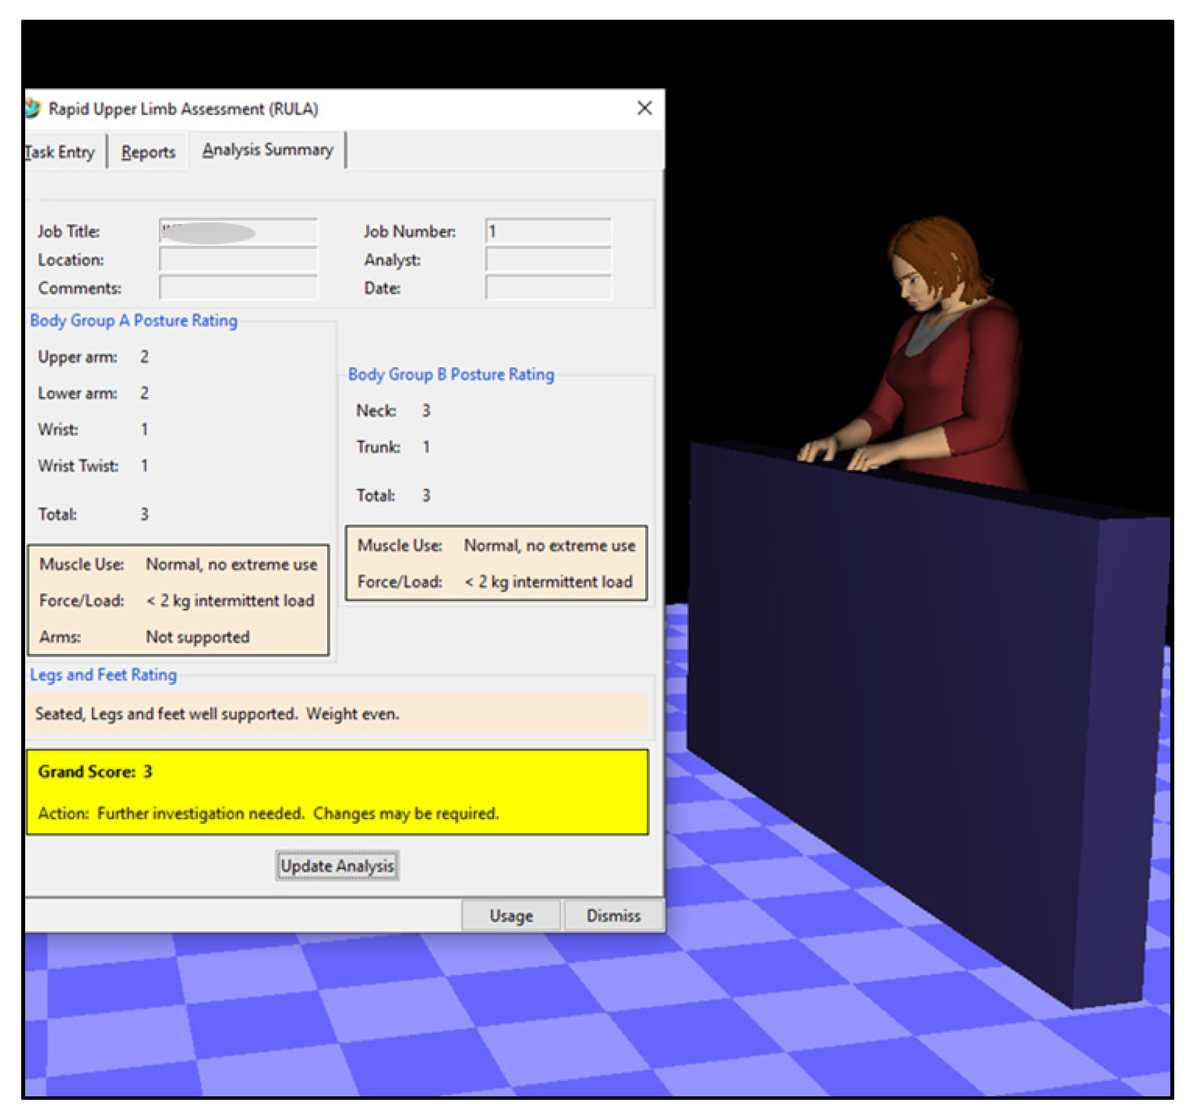Open the Usage help button
Image resolution: width=1193 pixels, height=1119 pixels.
pyautogui.click(x=511, y=916)
